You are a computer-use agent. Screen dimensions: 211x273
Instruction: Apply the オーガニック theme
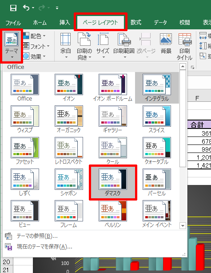click(x=69, y=119)
